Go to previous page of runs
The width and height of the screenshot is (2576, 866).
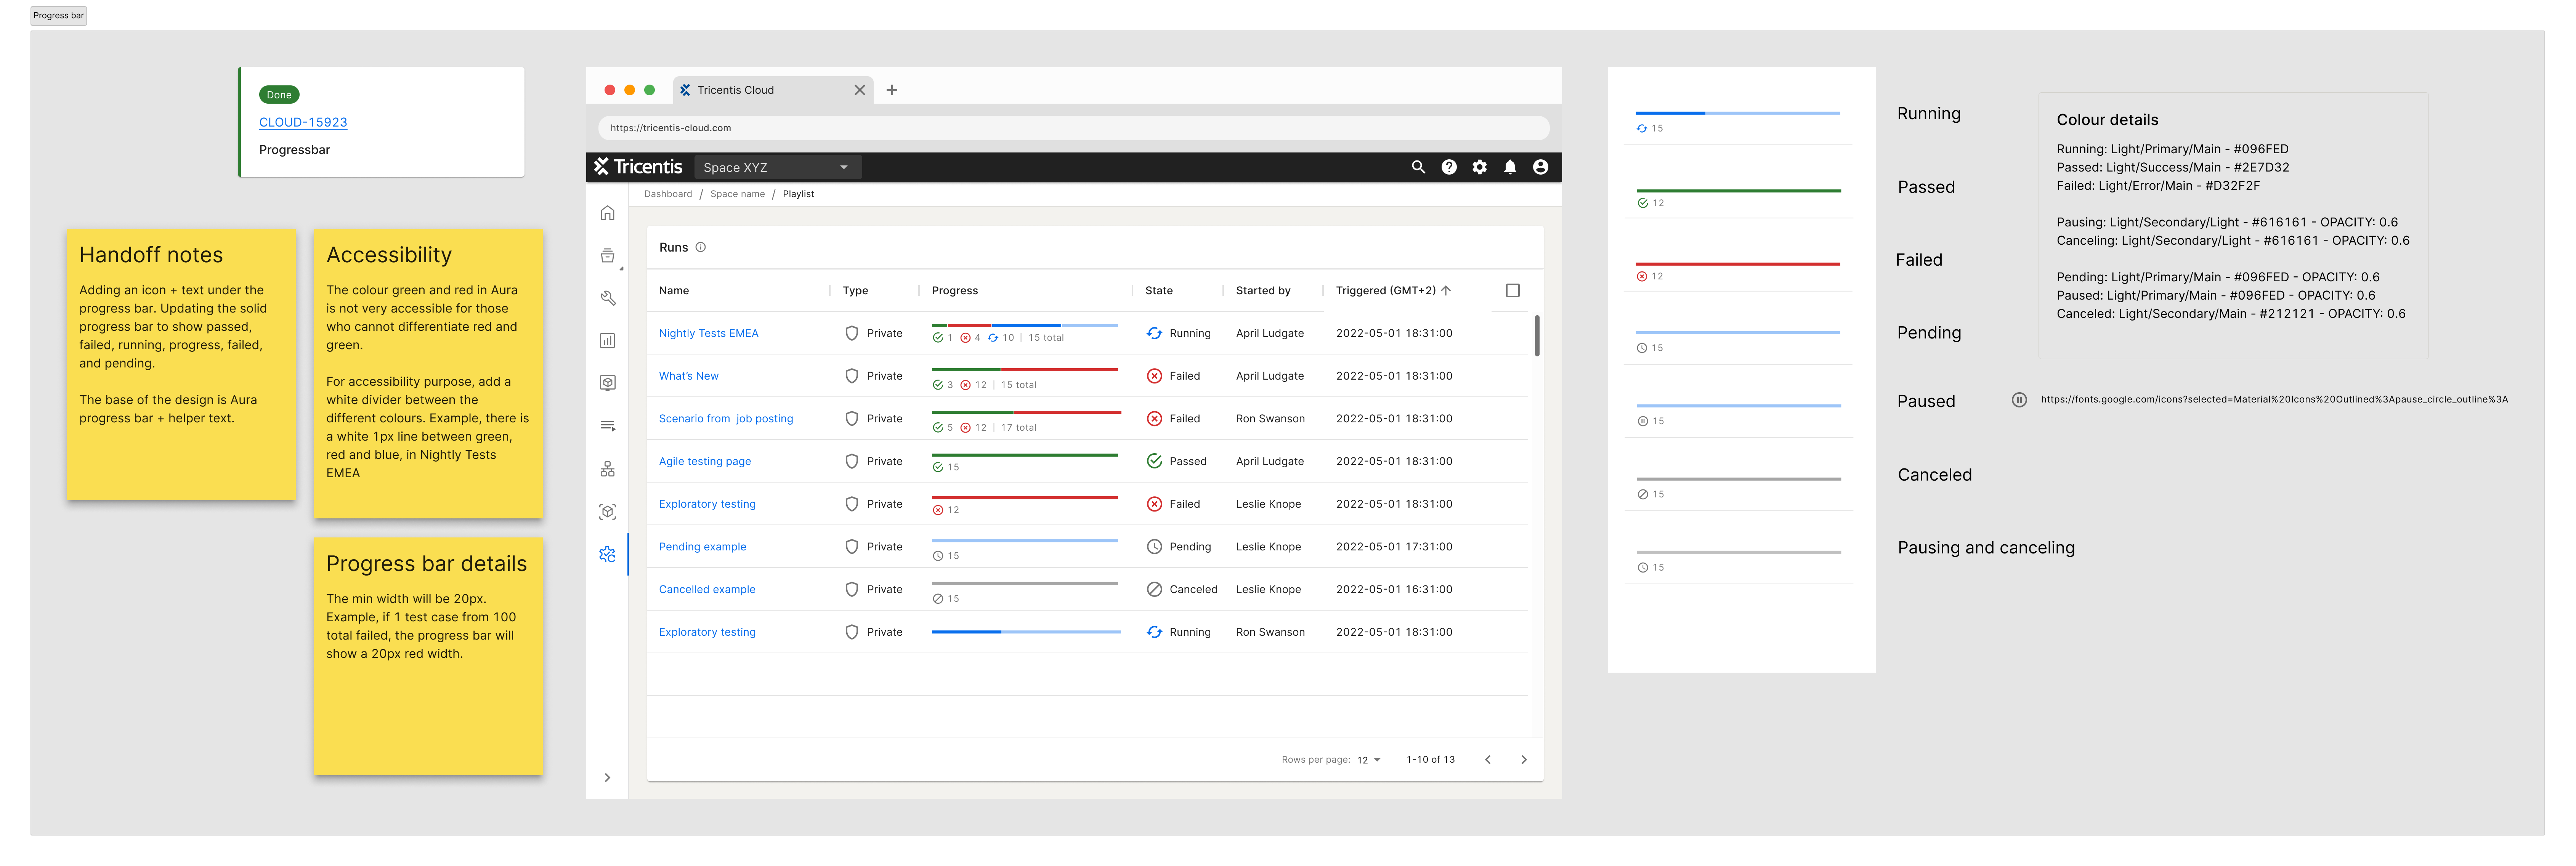click(x=1488, y=760)
